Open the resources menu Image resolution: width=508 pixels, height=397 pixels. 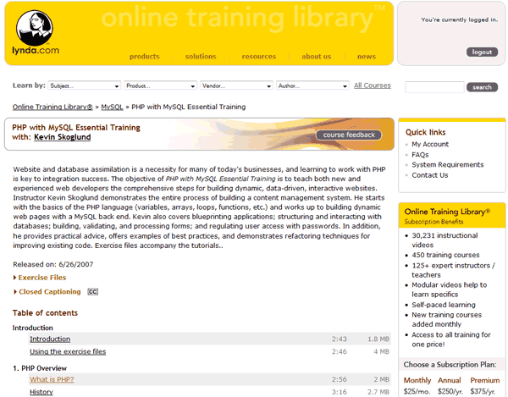(x=259, y=57)
